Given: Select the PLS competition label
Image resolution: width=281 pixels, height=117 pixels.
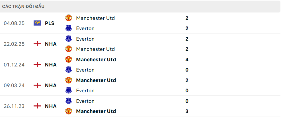Looking at the screenshot, I should click(x=50, y=23).
